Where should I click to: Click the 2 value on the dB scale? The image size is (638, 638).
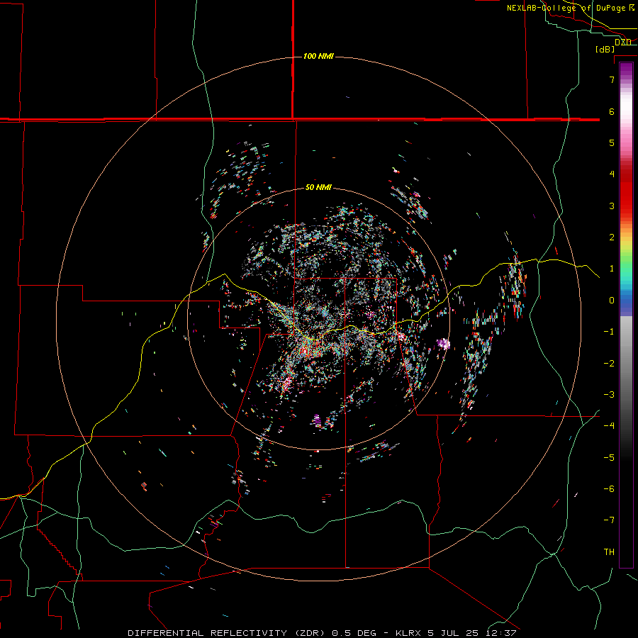(612, 237)
